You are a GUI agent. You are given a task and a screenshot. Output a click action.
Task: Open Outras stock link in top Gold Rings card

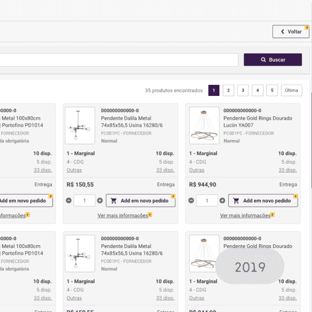click(x=197, y=170)
